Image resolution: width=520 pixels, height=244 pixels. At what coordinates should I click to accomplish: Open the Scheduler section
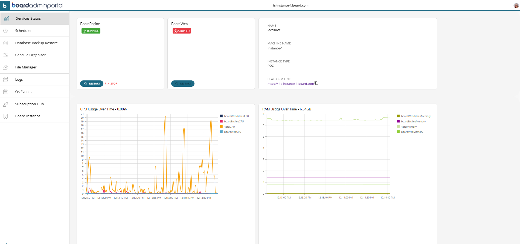(x=35, y=31)
